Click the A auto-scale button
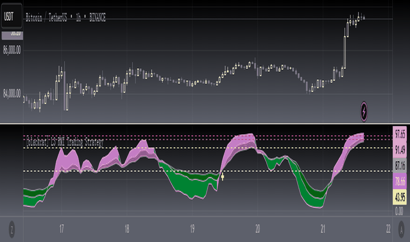 pos(401,229)
